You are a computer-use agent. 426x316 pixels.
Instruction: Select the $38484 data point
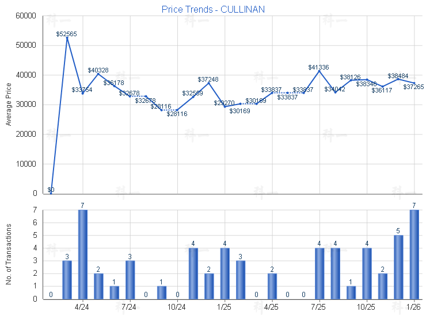point(398,79)
